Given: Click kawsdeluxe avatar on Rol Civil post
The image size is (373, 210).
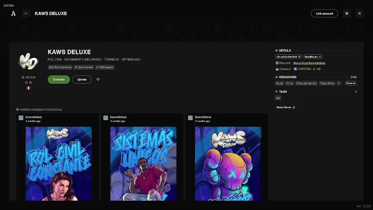Looking at the screenshot, I should pos(21,118).
